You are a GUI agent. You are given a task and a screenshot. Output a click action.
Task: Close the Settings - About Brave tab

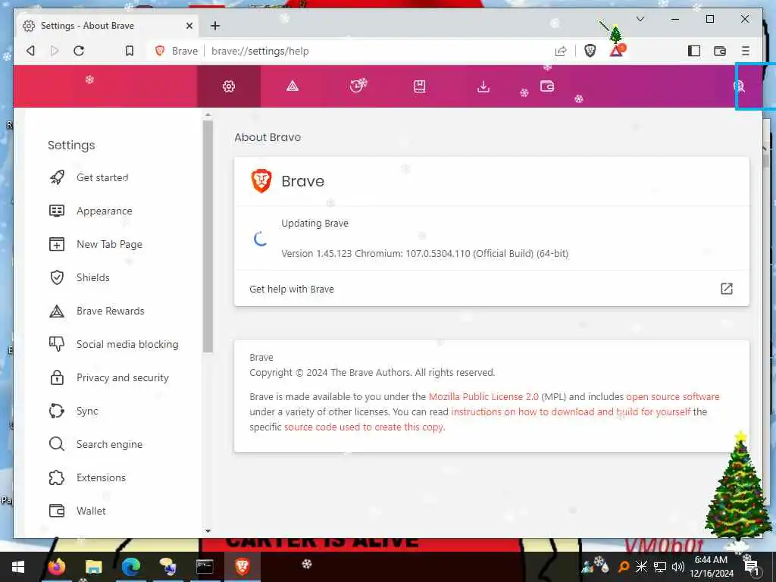189,26
